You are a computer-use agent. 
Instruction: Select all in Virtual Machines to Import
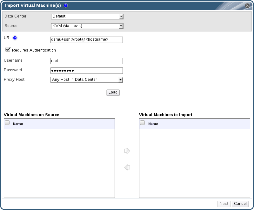click(143, 123)
